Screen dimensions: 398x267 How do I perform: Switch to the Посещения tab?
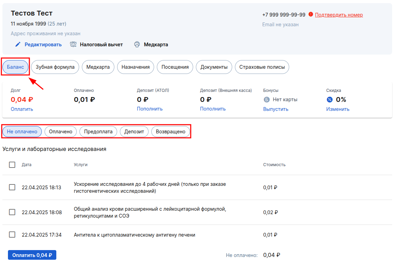(175, 67)
